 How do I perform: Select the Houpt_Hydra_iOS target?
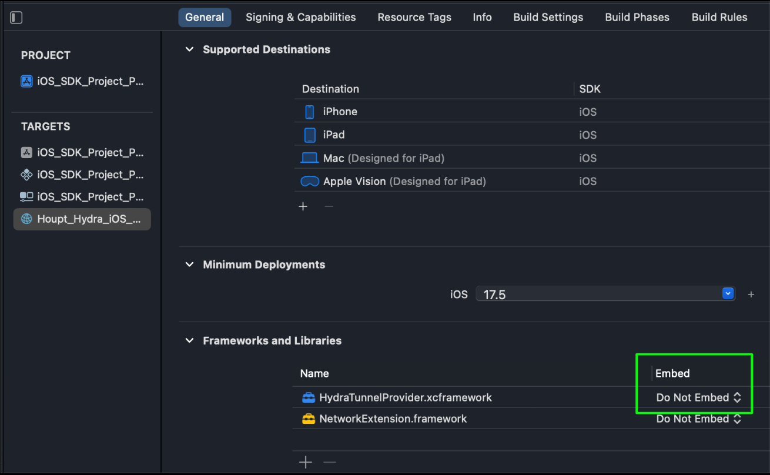click(82, 219)
